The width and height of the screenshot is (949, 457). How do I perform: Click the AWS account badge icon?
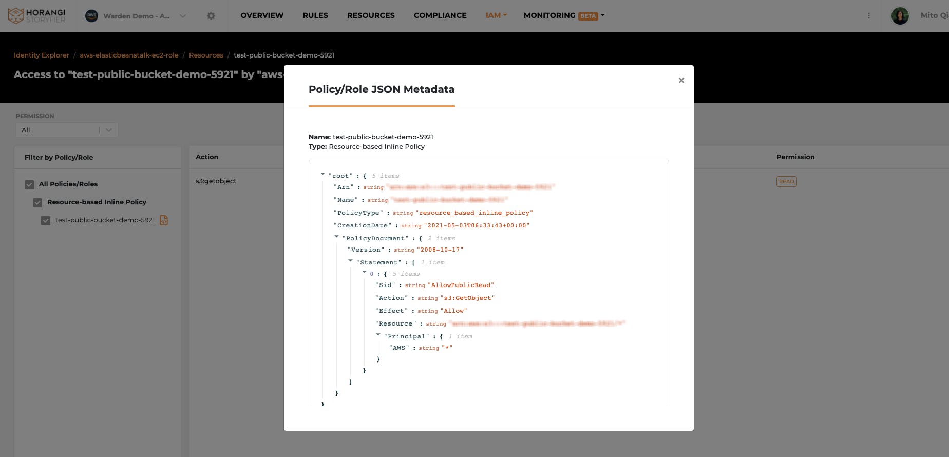(91, 16)
